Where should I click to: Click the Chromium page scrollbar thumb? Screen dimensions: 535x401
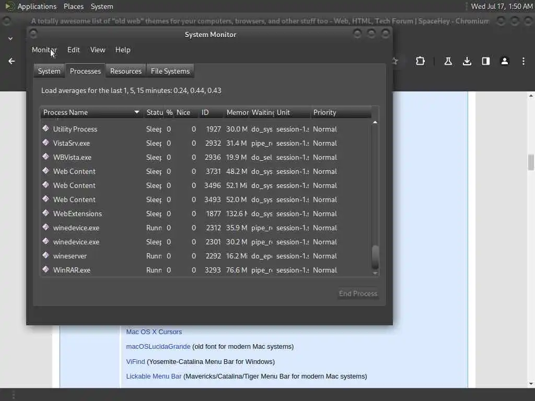[531, 162]
